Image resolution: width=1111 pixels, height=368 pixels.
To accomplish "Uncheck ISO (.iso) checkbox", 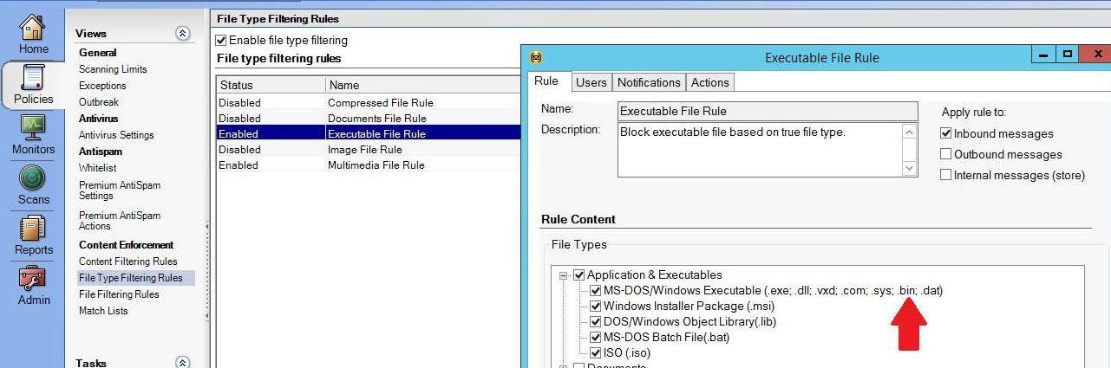I will click(x=595, y=353).
